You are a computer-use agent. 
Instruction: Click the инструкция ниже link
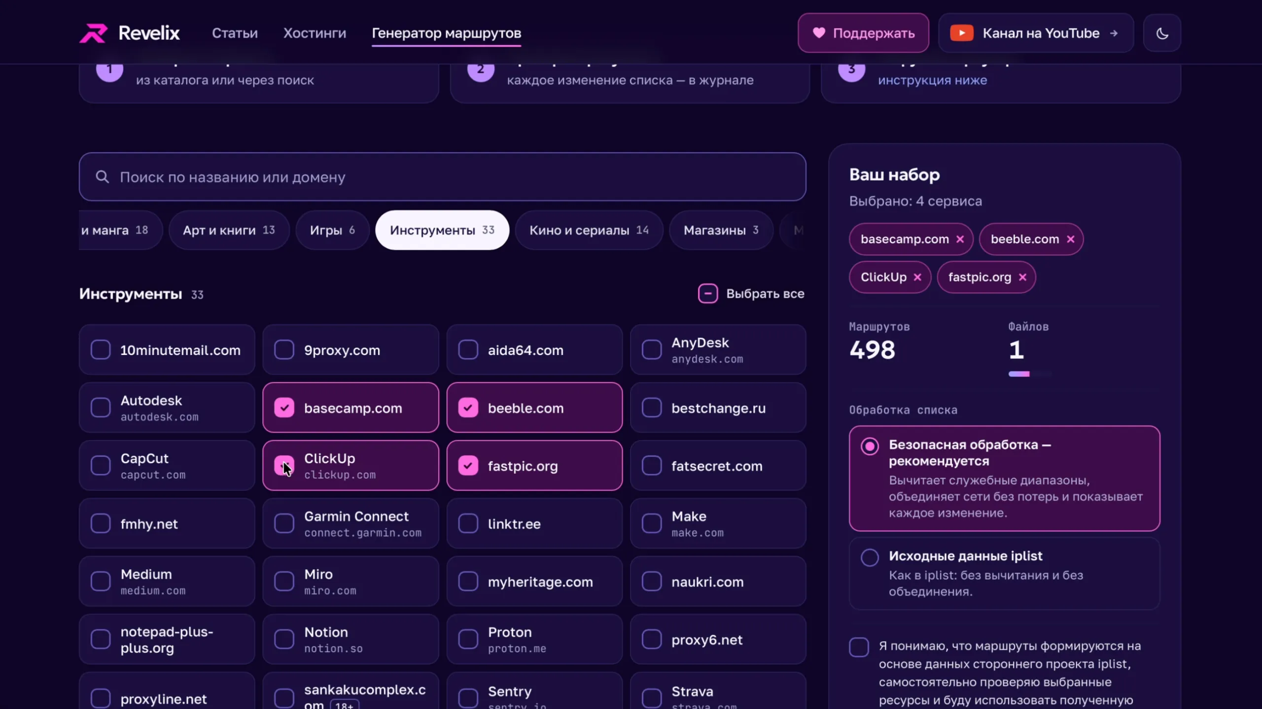click(932, 80)
